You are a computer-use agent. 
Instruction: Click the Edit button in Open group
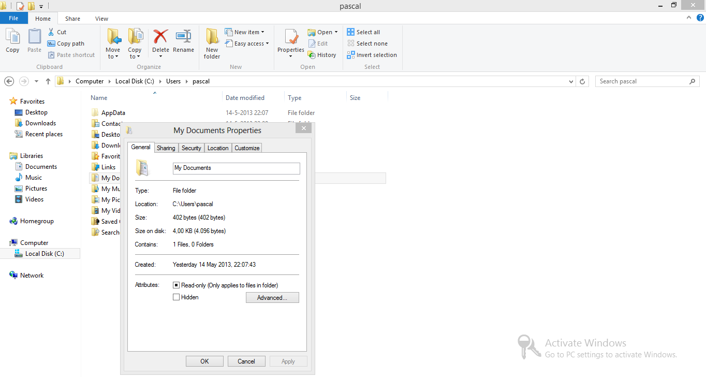click(318, 44)
